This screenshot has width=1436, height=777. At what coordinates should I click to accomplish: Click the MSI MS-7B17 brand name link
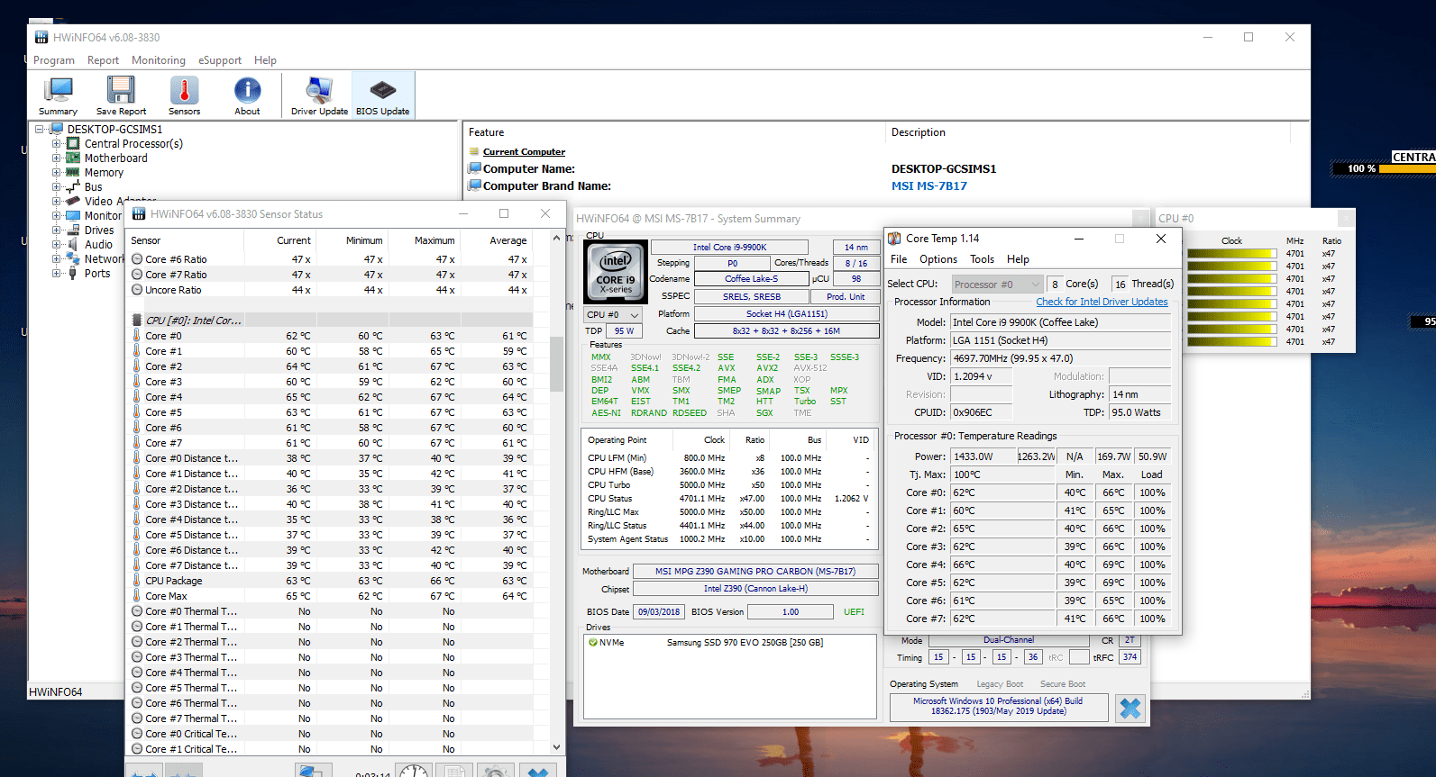pos(928,186)
